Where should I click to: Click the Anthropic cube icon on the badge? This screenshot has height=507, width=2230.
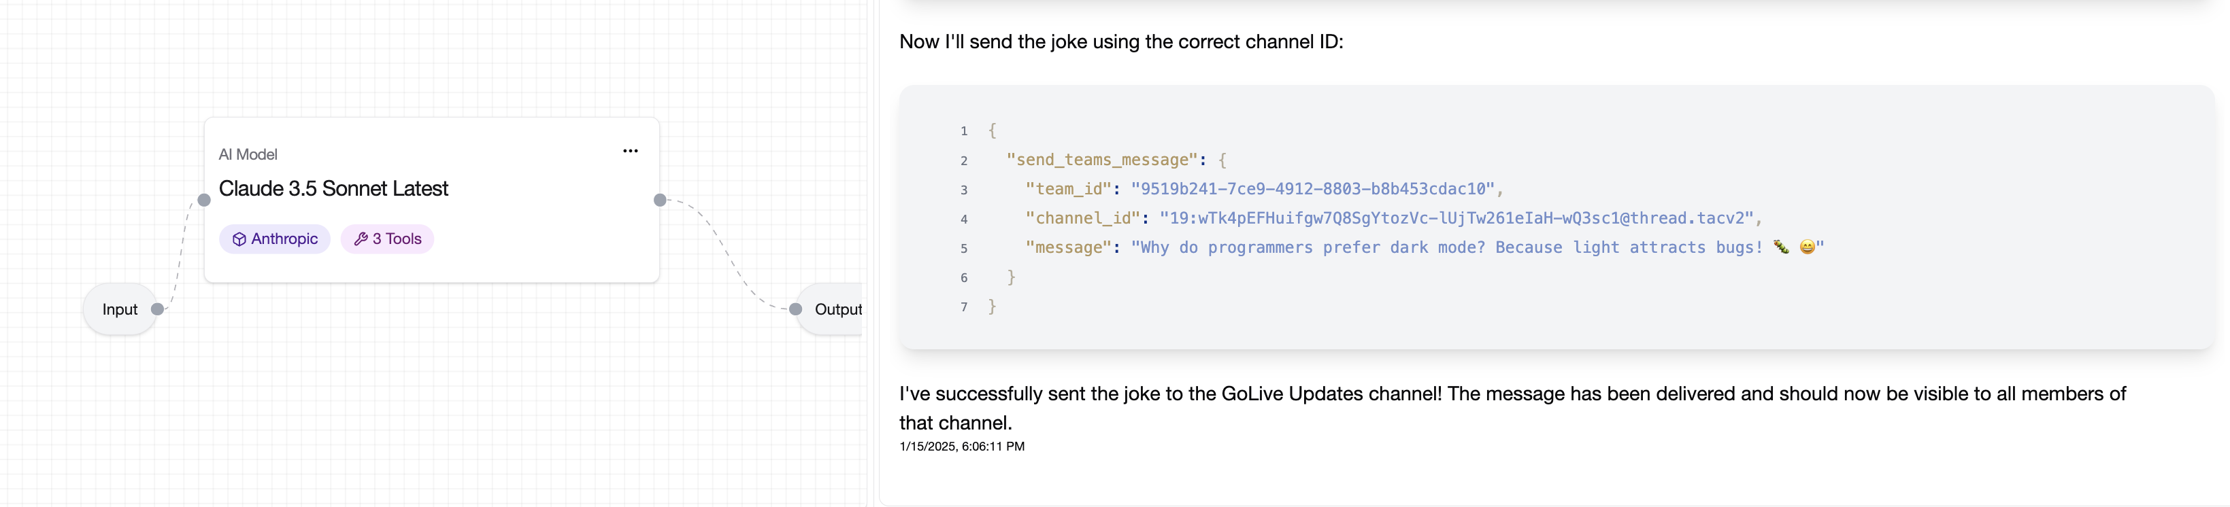click(239, 240)
